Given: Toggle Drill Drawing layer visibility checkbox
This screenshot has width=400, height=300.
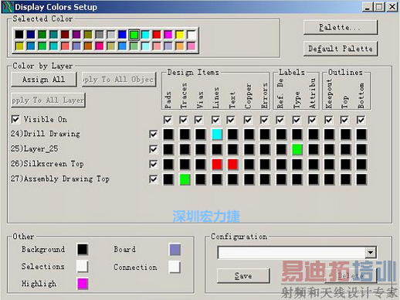Looking at the screenshot, I should click(x=154, y=135).
